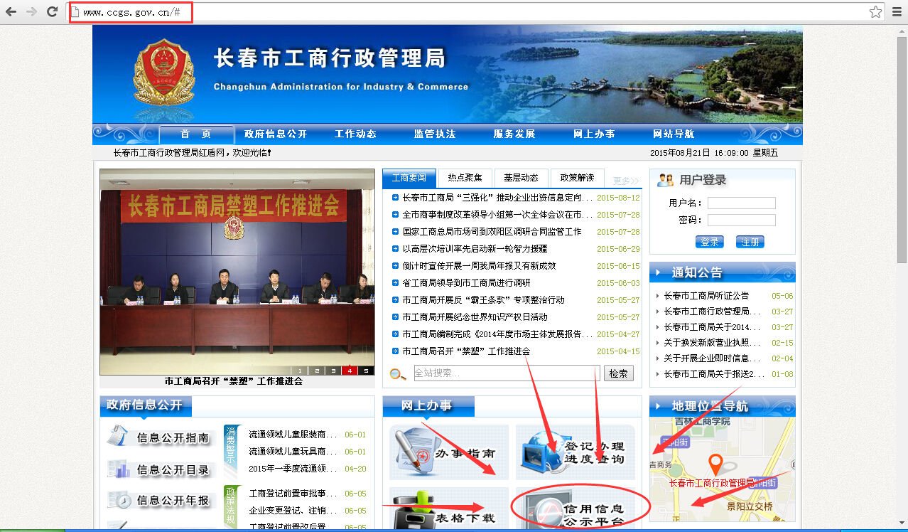908x532 pixels.
Task: Click the browser back arrow
Action: tap(11, 11)
